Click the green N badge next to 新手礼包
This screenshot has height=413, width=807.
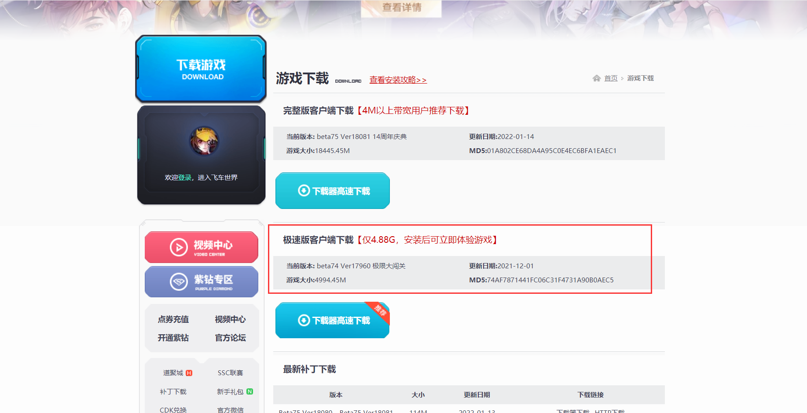[249, 391]
